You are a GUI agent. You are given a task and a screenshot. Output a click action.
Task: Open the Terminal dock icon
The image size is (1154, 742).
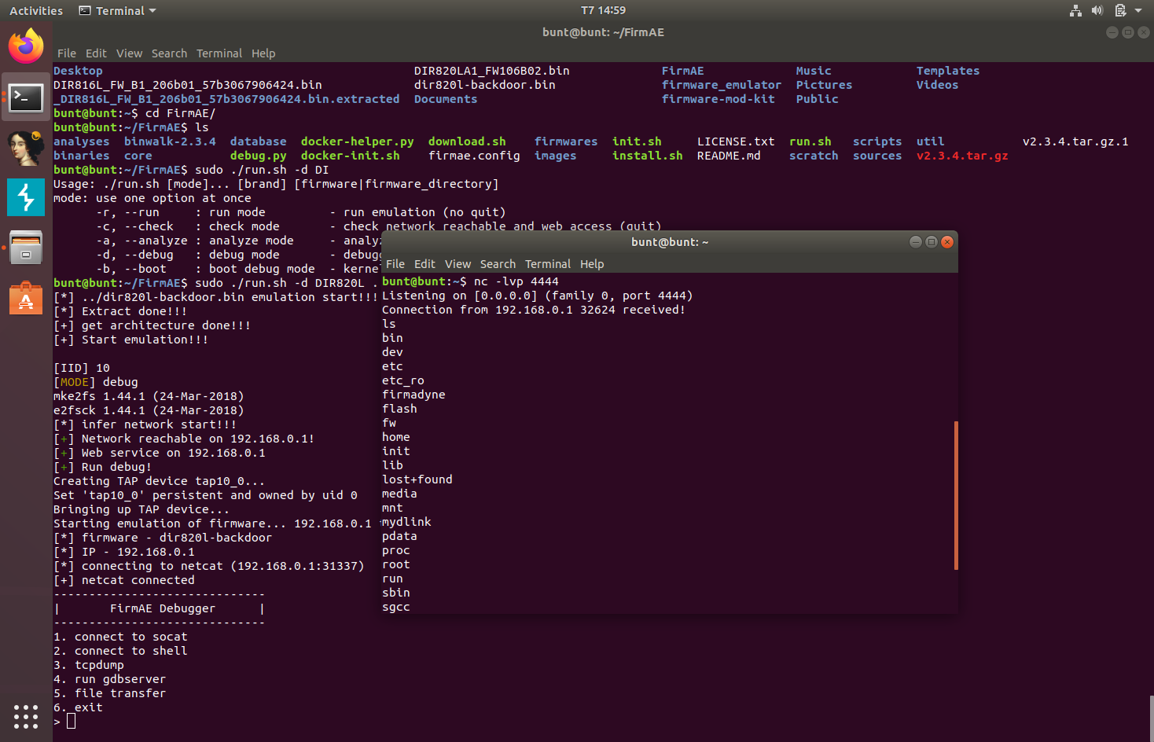point(26,97)
